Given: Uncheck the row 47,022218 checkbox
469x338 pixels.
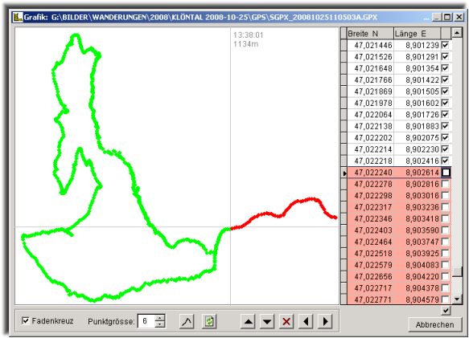Looking at the screenshot, I should coord(446,161).
